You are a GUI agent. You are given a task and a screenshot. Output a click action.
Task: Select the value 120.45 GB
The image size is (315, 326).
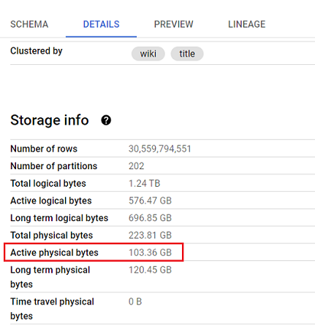tap(150, 270)
